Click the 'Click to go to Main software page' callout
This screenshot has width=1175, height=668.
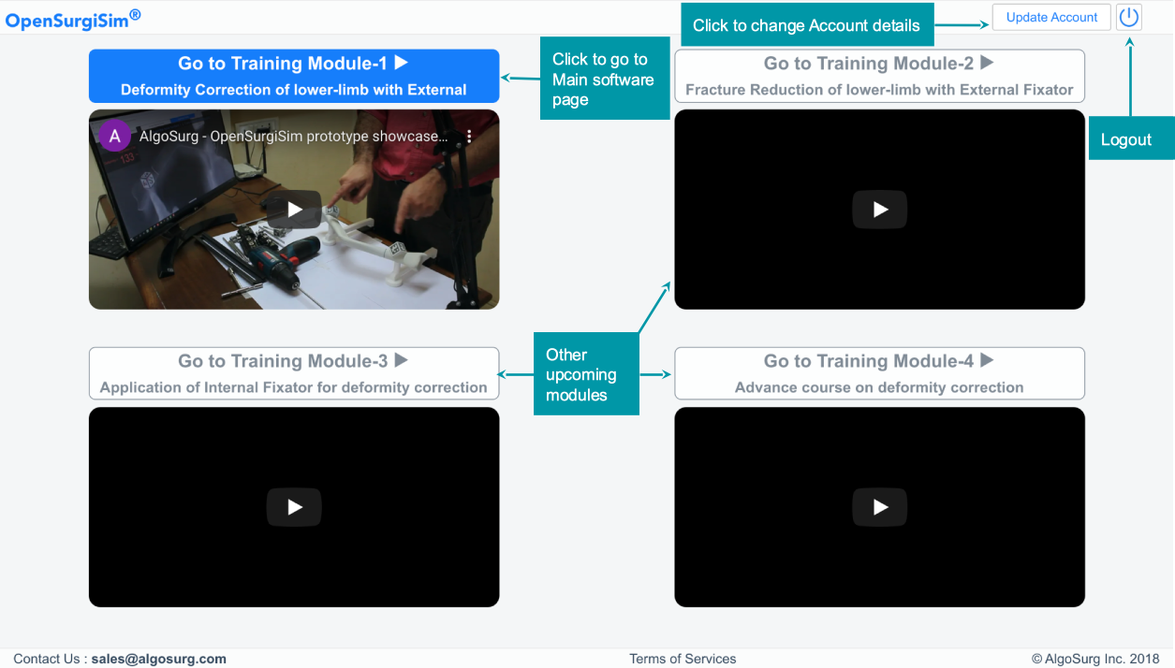(604, 80)
